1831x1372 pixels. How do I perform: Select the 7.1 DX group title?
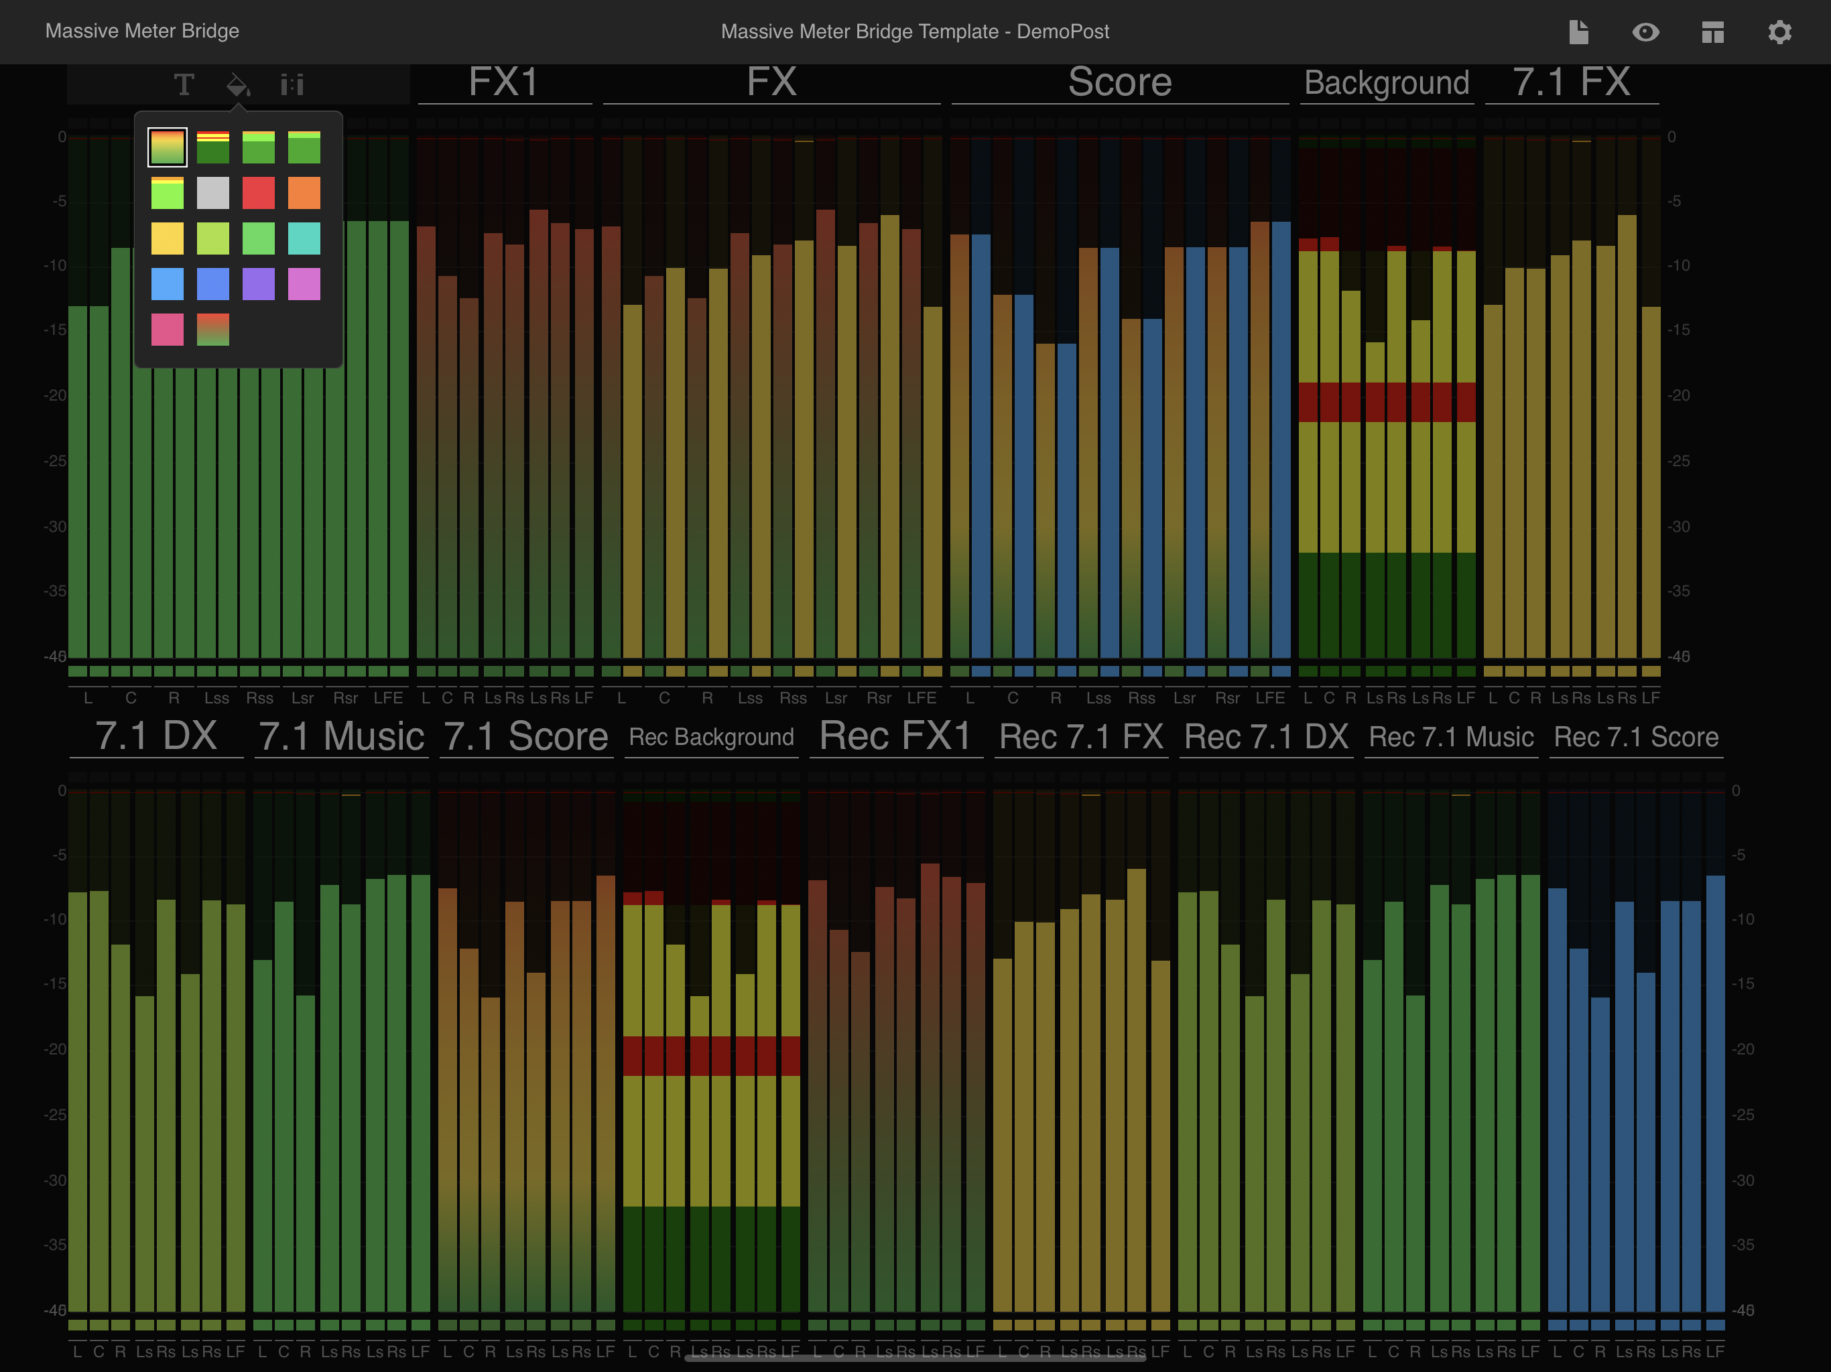155,736
